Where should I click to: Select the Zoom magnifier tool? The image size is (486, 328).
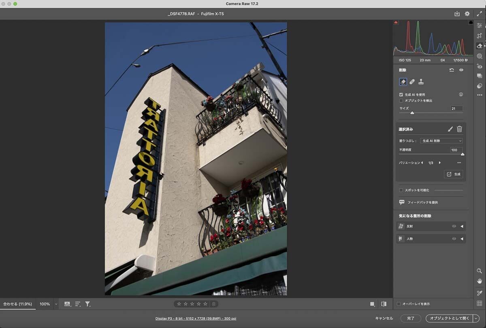click(480, 271)
